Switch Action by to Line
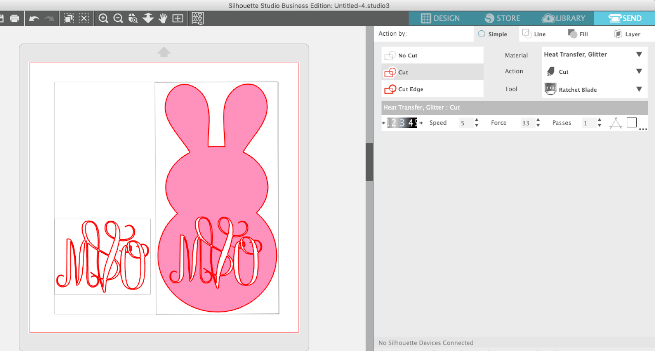This screenshot has width=655, height=351. pyautogui.click(x=534, y=34)
